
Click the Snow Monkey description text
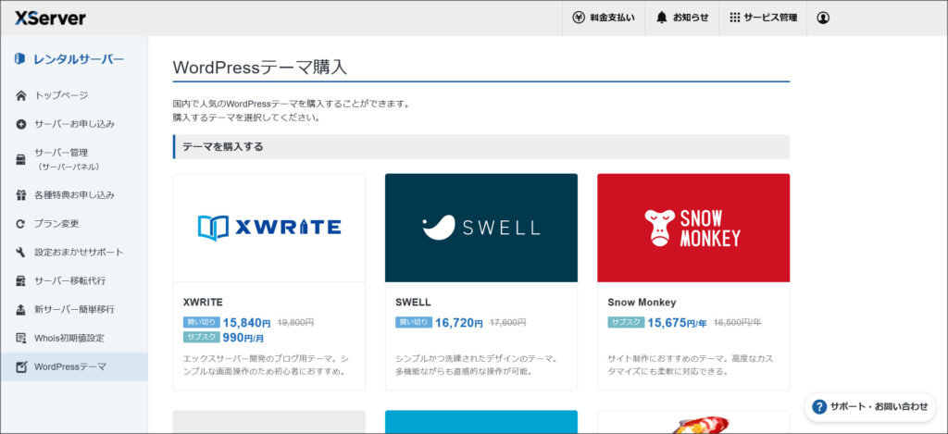click(x=691, y=366)
